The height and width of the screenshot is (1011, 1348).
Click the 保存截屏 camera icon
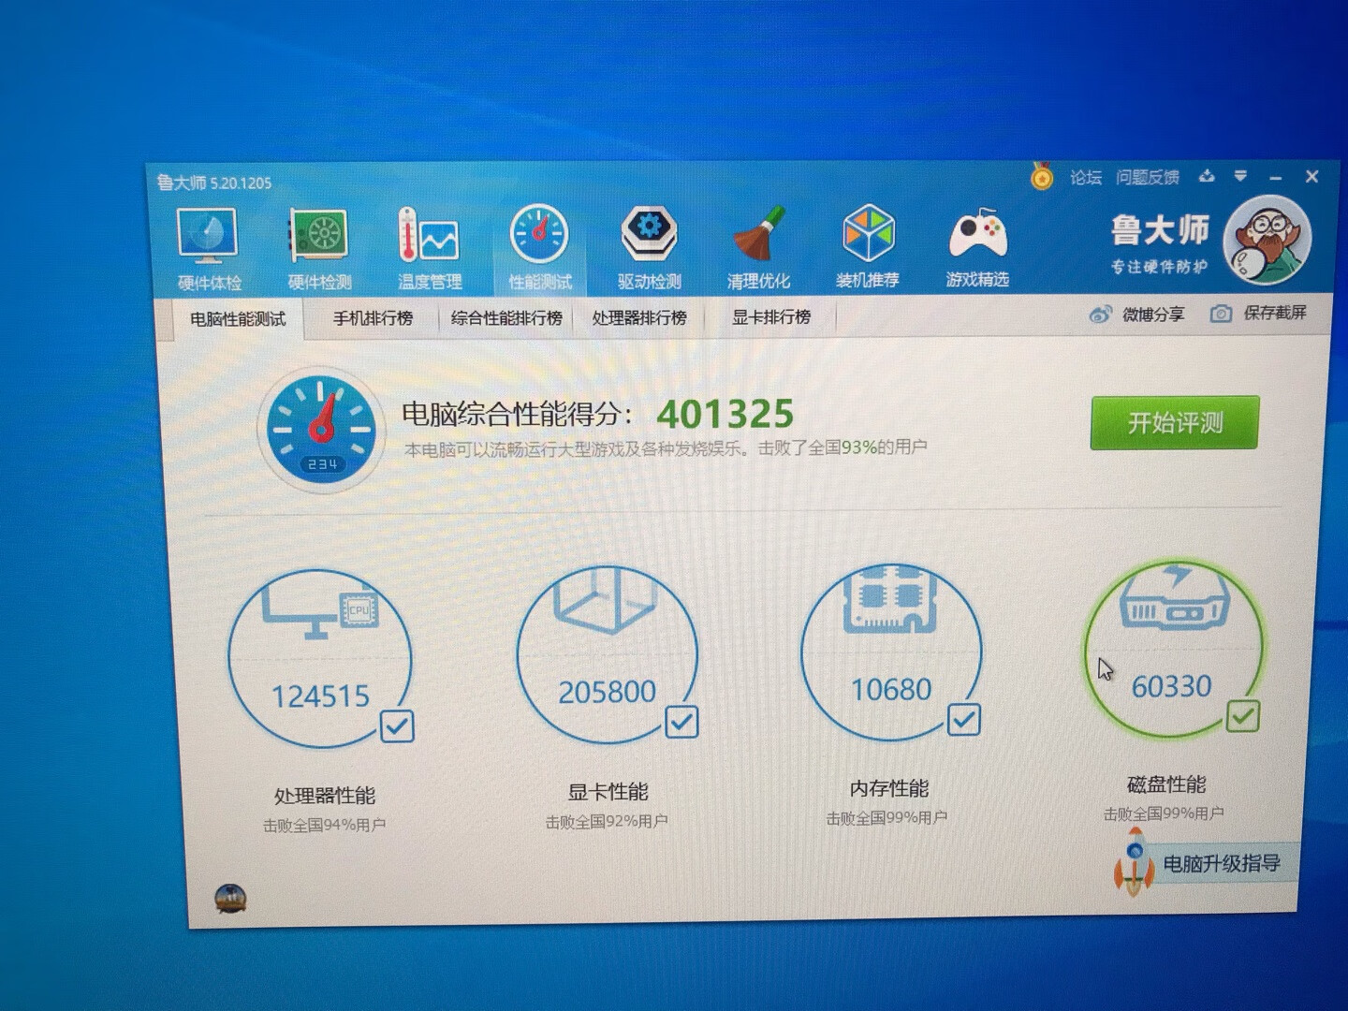[1221, 314]
